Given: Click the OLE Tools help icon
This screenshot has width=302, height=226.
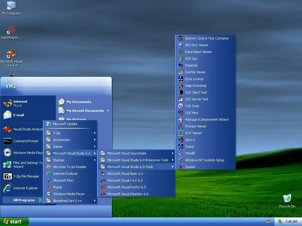Looking at the screenshot, I should pyautogui.click(x=181, y=106).
